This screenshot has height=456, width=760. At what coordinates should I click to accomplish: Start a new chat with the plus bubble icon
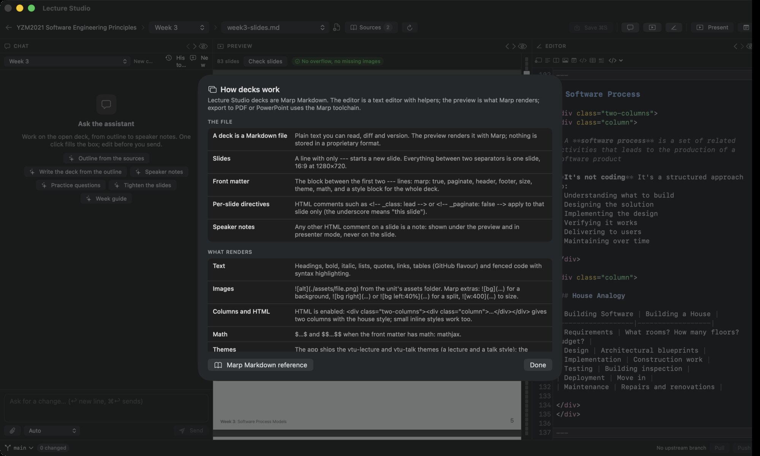[193, 58]
